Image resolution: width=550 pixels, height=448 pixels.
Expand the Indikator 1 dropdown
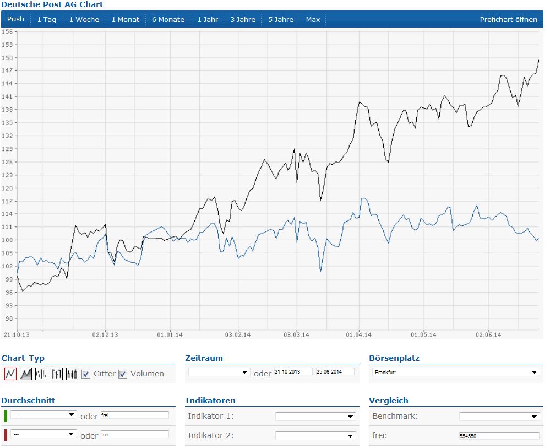point(315,417)
